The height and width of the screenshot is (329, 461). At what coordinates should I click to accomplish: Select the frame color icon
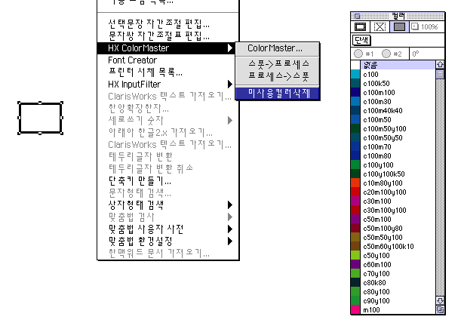coord(361,26)
